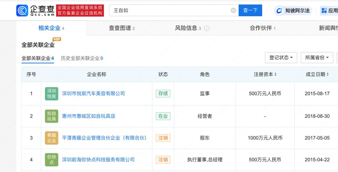Click the 企业名称 column header
The height and width of the screenshot is (172, 338).
pyautogui.click(x=97, y=74)
